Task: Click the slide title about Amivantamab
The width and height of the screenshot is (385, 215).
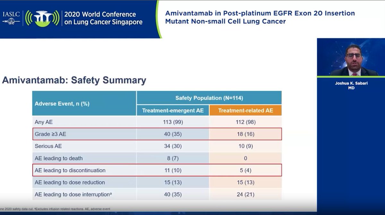Action: click(x=260, y=17)
